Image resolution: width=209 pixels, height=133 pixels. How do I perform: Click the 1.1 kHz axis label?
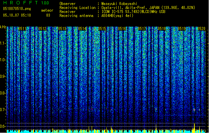[3, 43]
